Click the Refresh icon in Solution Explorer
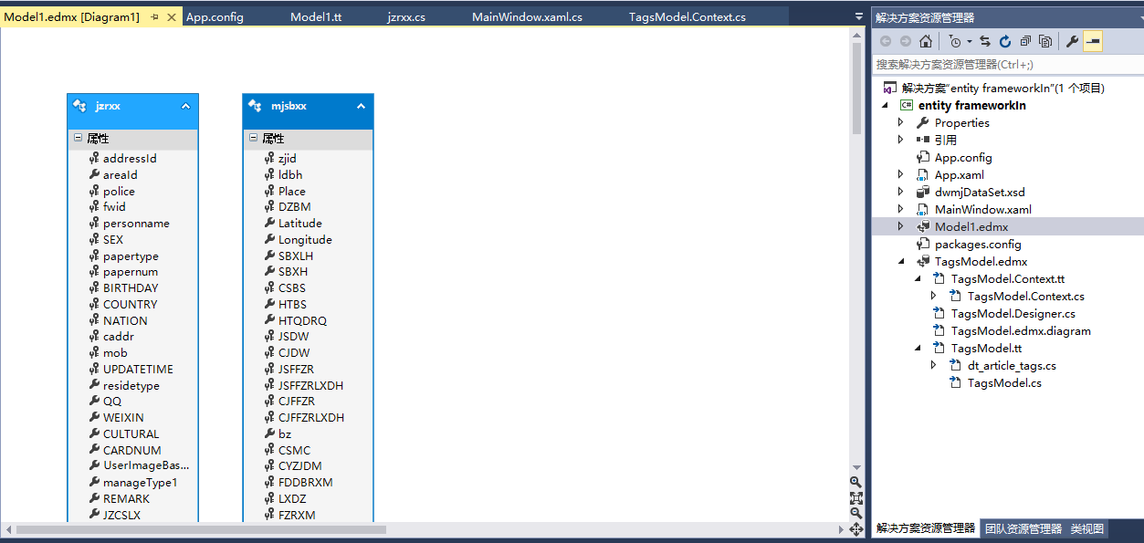Image resolution: width=1144 pixels, height=543 pixels. pyautogui.click(x=1005, y=41)
